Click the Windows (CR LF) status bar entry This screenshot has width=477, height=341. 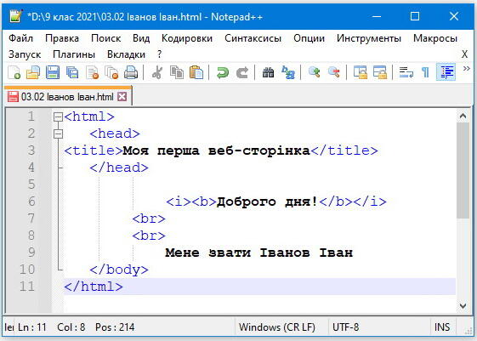click(x=277, y=327)
